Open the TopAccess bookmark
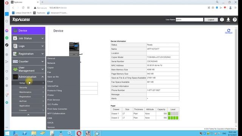 pyautogui.click(x=39, y=13)
